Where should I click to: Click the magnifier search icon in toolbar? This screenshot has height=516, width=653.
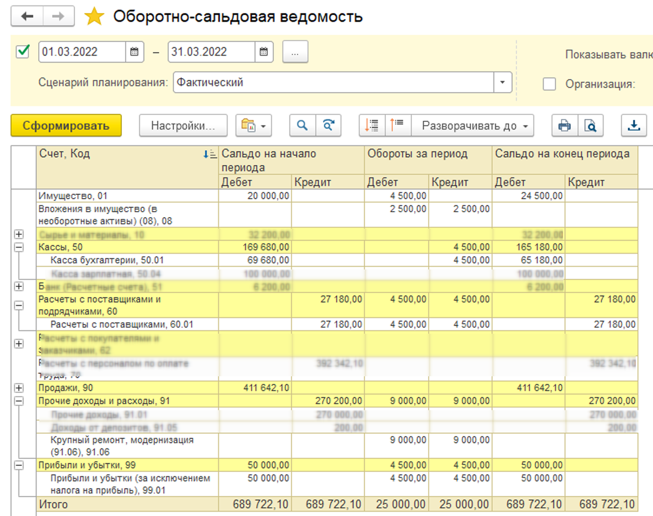pos(301,126)
